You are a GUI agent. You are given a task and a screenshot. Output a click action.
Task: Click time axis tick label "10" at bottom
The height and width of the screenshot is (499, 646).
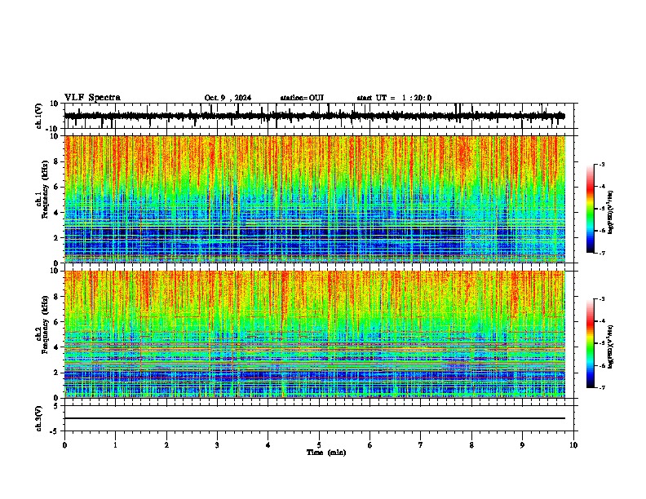tap(573, 445)
